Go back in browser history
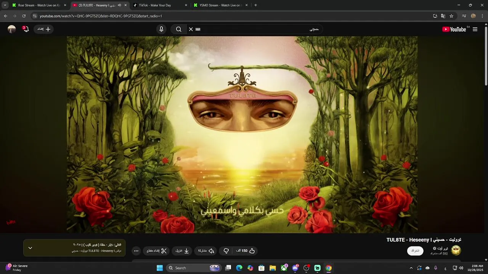This screenshot has height=274, width=488. point(5,16)
